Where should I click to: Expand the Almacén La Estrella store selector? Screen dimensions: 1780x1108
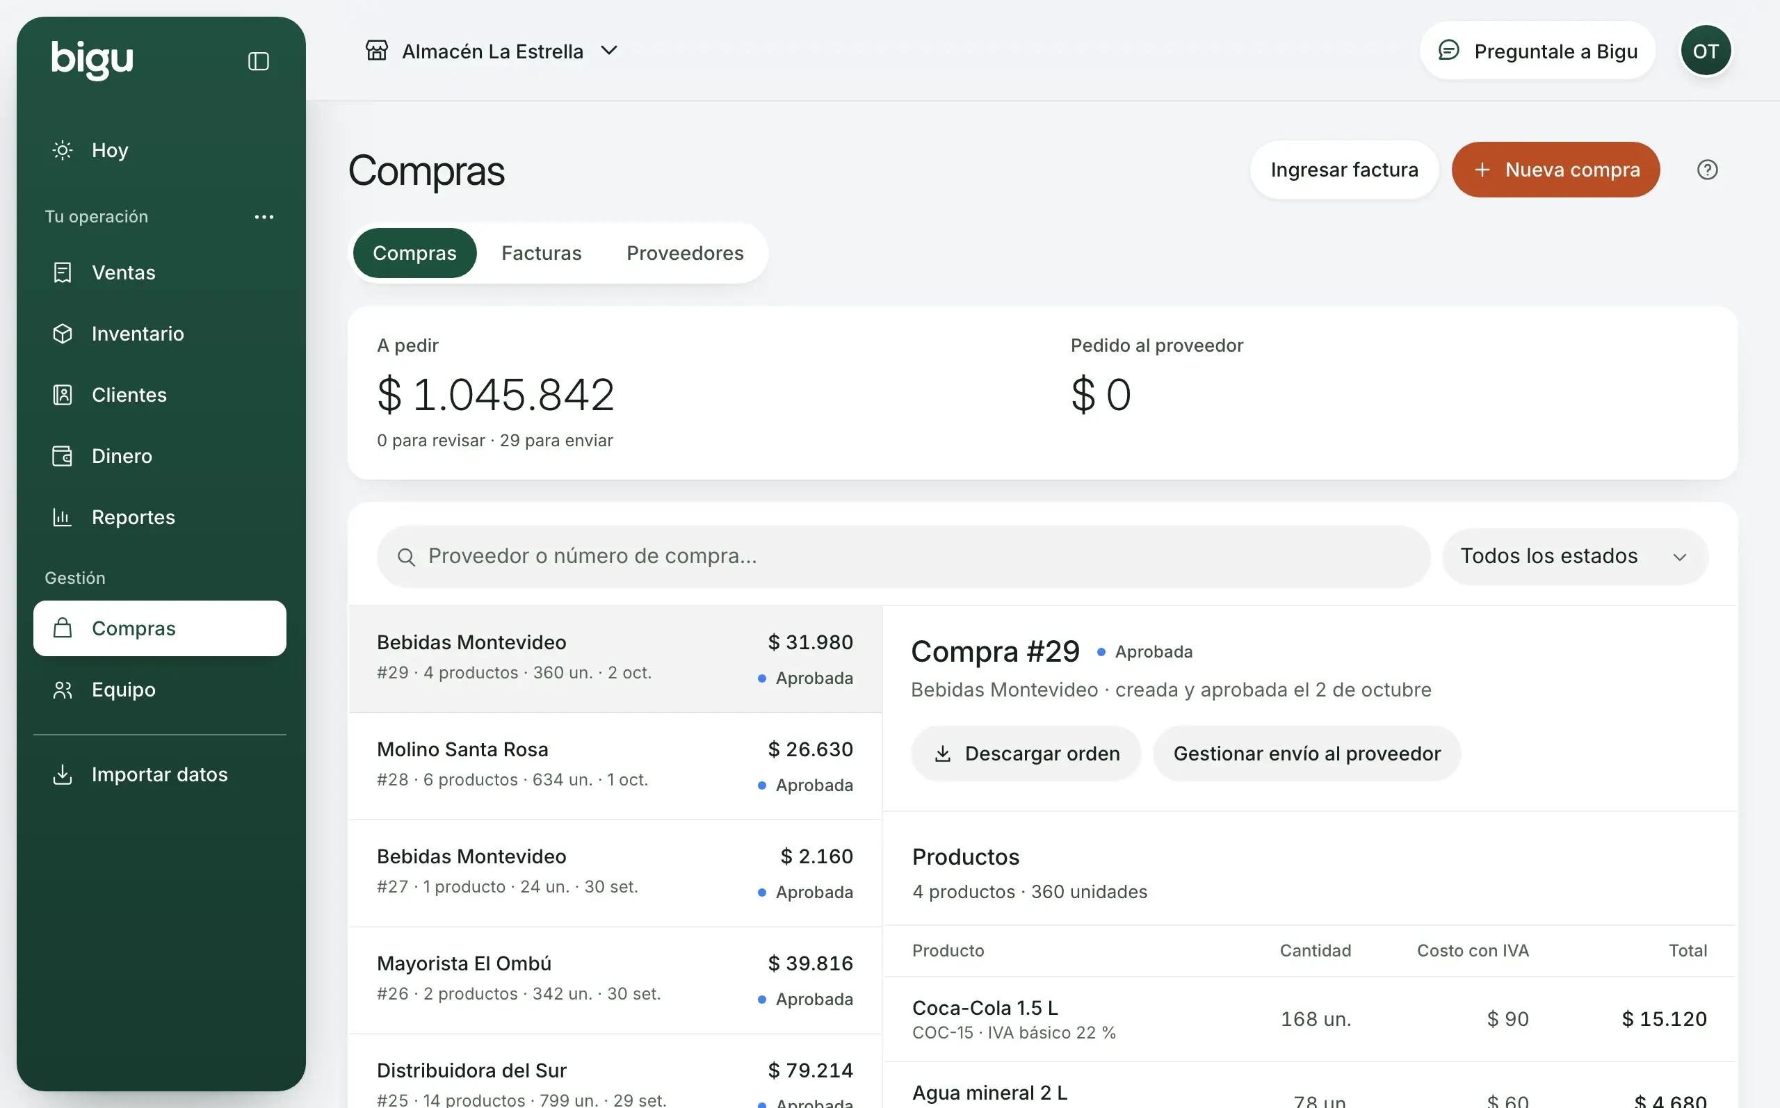tap(492, 51)
